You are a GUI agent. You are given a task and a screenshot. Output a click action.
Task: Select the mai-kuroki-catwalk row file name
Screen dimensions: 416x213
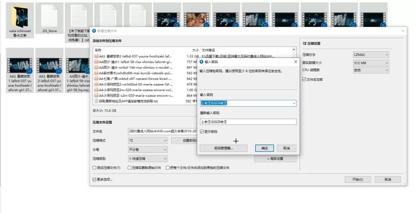(x=136, y=73)
